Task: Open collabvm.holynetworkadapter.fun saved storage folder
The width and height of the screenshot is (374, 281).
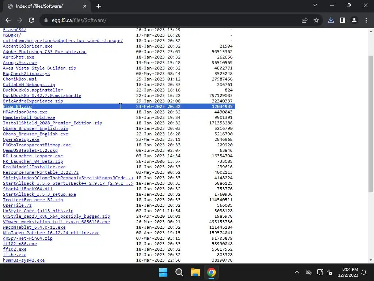Action: tap(63, 41)
